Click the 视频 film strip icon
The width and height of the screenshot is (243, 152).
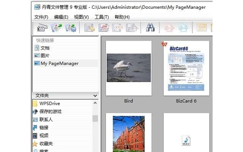[x=35, y=136]
